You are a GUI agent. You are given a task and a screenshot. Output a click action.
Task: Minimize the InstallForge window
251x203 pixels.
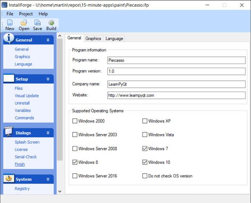point(207,5)
